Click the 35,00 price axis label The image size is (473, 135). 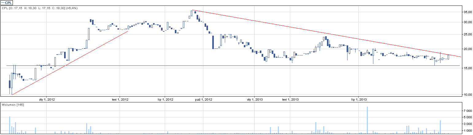(467, 12)
